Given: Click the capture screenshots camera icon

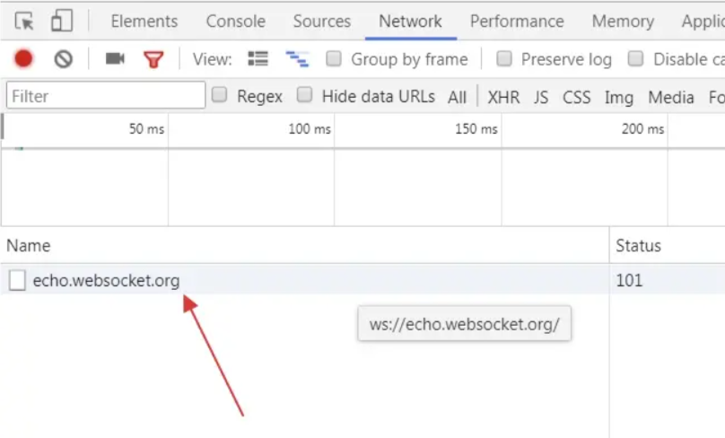Looking at the screenshot, I should 115,58.
